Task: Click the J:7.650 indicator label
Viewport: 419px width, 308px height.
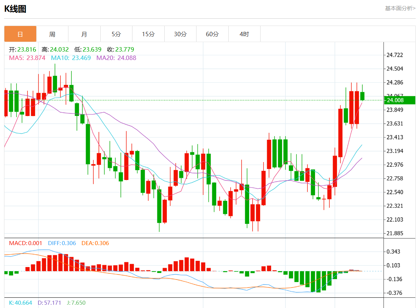Action: 76,303
